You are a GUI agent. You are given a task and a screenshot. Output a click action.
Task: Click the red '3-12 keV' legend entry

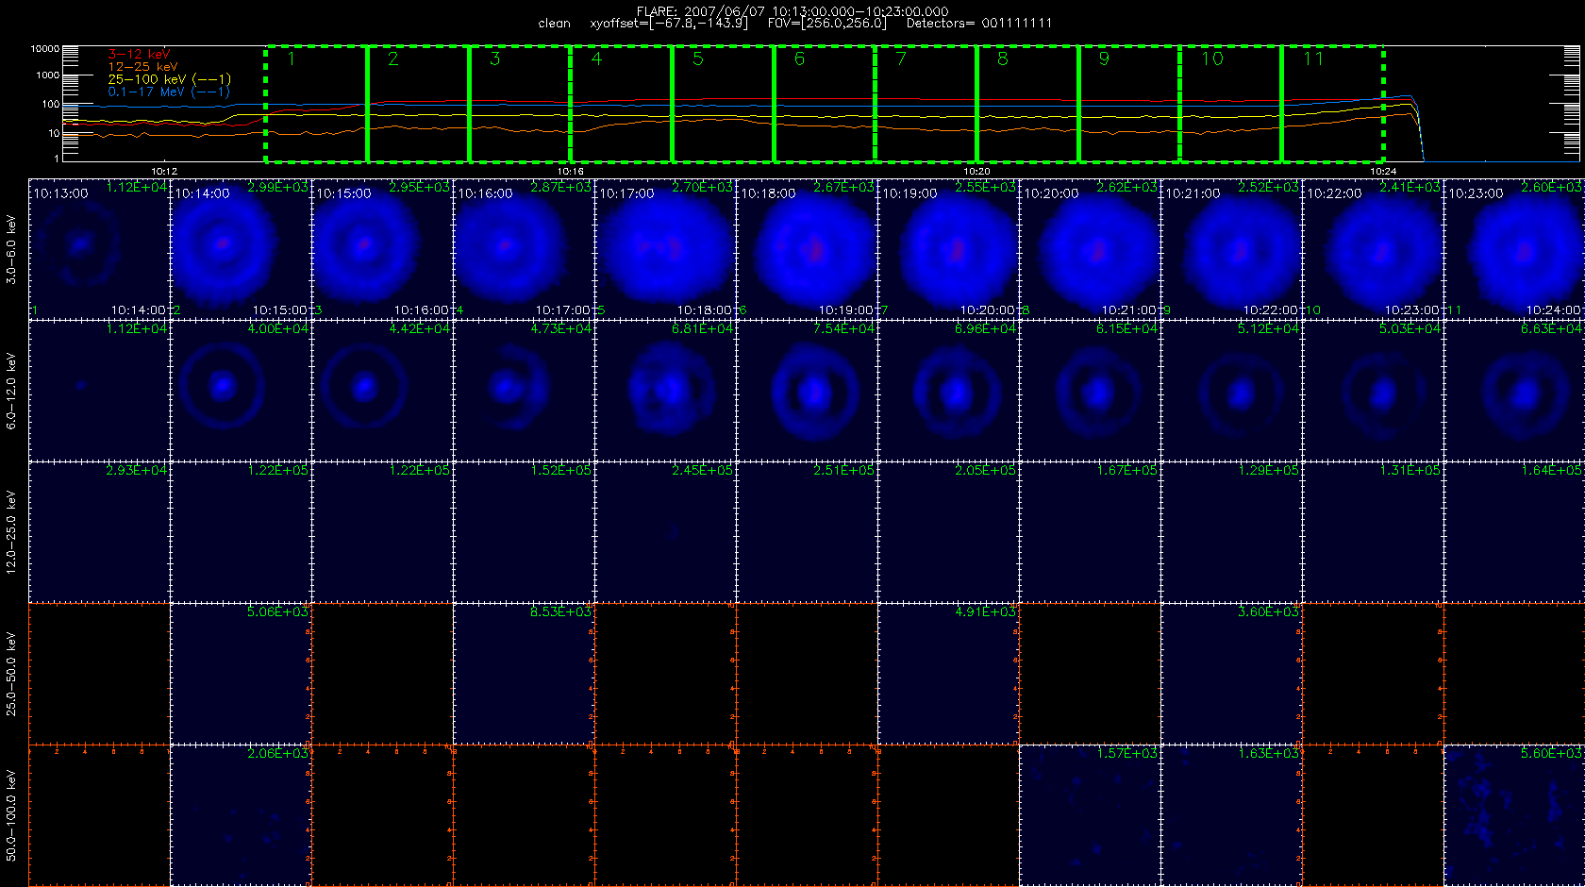(139, 55)
